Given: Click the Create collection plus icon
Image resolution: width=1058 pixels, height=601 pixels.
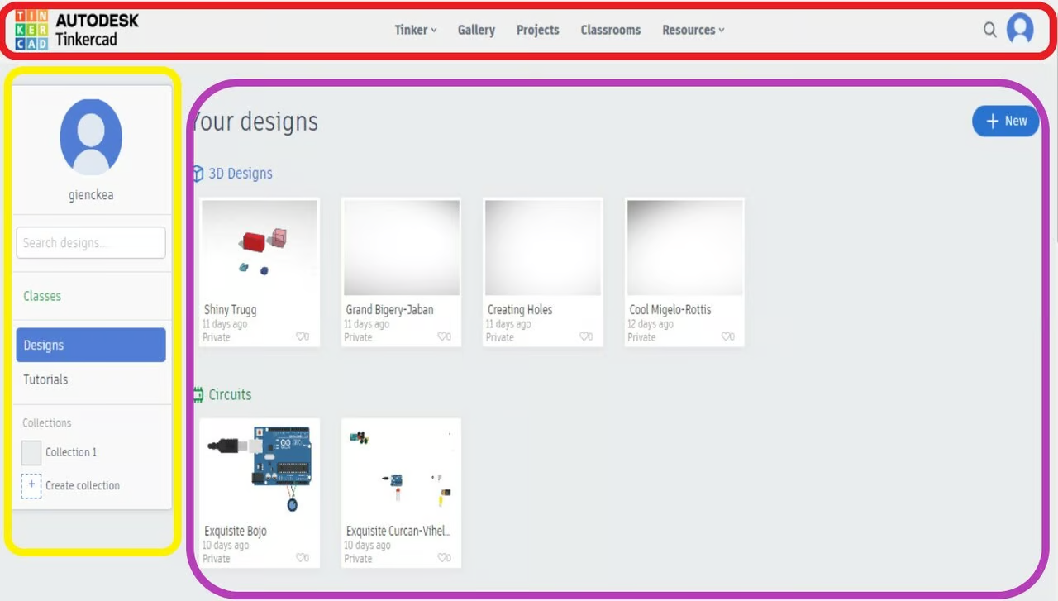Looking at the screenshot, I should click(31, 485).
